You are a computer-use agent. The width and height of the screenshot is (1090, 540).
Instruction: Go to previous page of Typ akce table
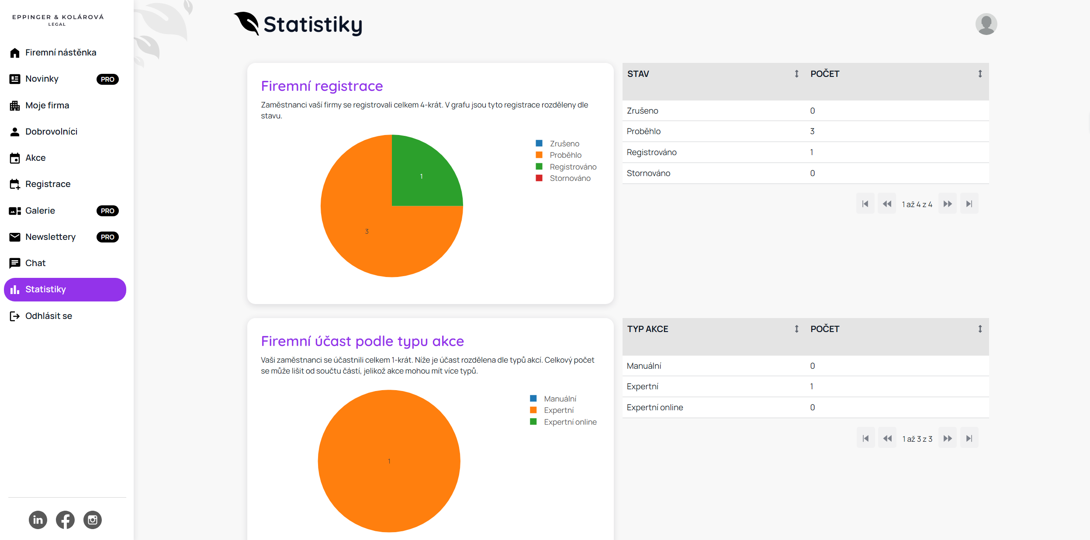tap(887, 439)
